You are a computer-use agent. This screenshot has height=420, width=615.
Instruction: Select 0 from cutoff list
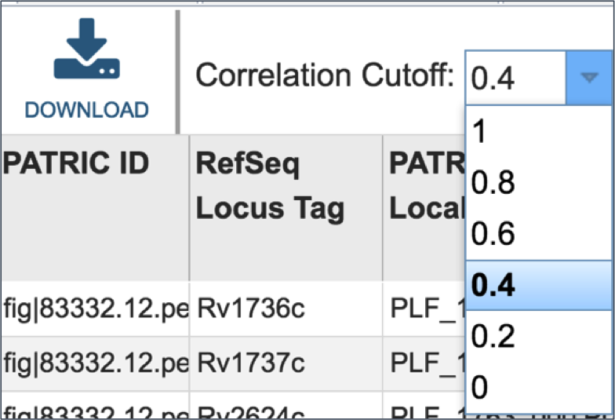(x=538, y=388)
